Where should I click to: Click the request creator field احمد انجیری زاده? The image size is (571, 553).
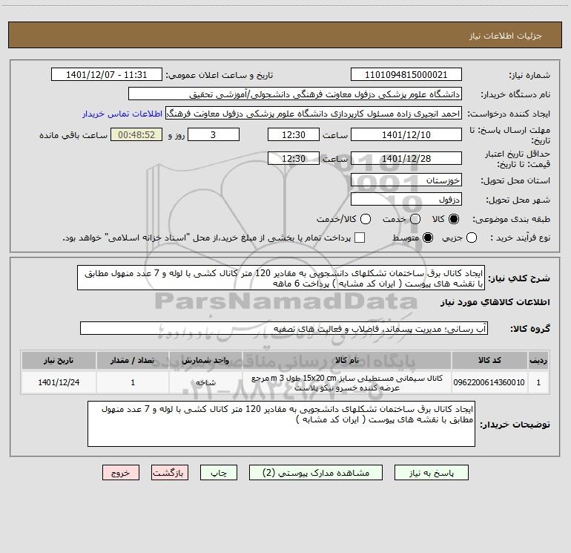point(314,114)
